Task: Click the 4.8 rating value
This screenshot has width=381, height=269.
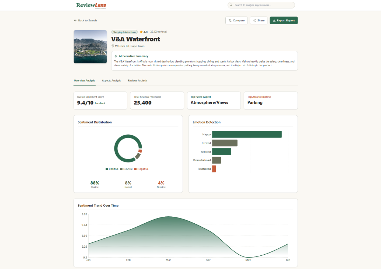Action: click(x=145, y=32)
